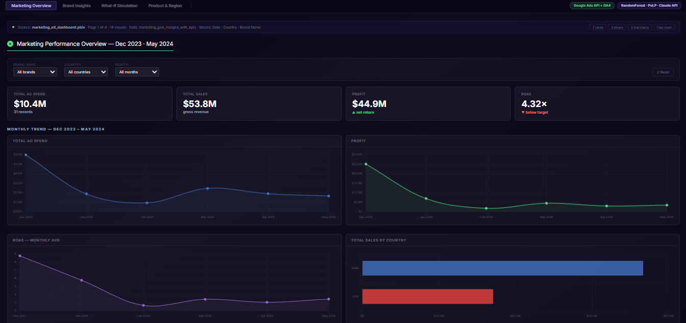Select Apr 2024 point on ROAS chart

pyautogui.click(x=267, y=302)
